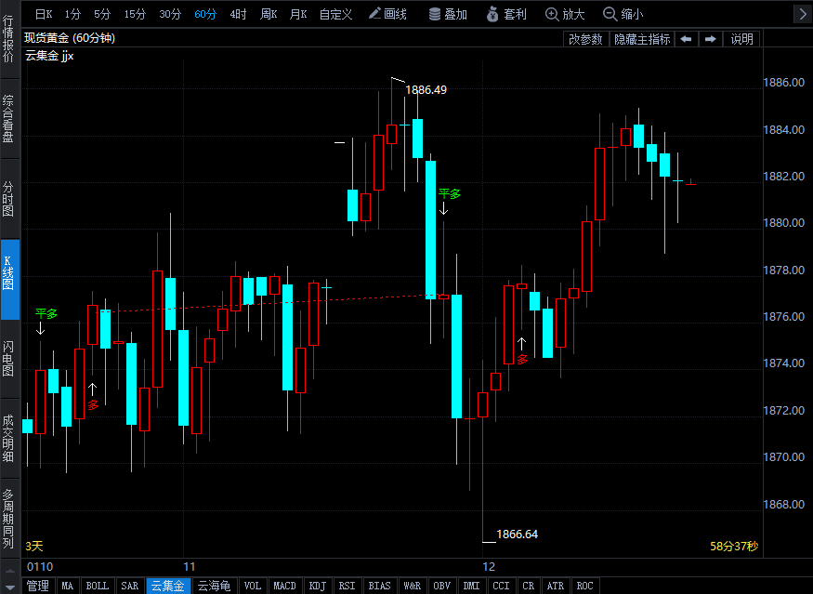Screen dimensions: 813x594
Task: Select the MA indicator tab
Action: point(68,586)
